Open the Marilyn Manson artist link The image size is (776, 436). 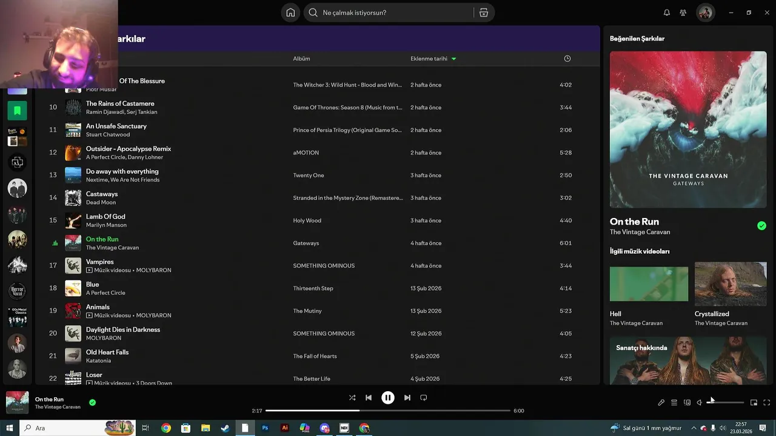(106, 225)
